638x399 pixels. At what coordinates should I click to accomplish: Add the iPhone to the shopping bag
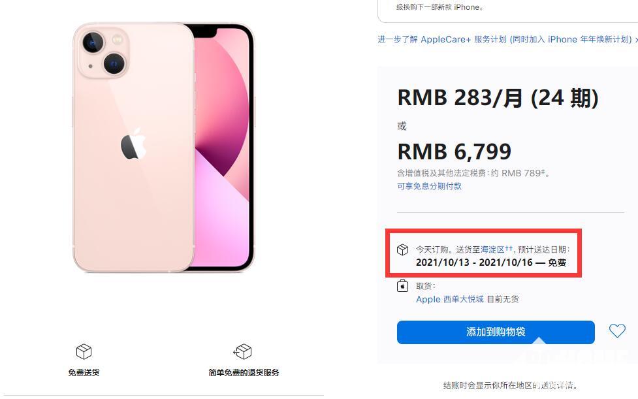(x=496, y=332)
